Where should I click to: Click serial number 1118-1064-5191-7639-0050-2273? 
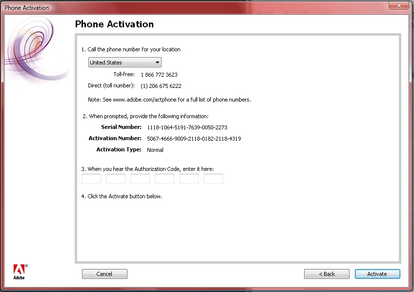point(187,127)
